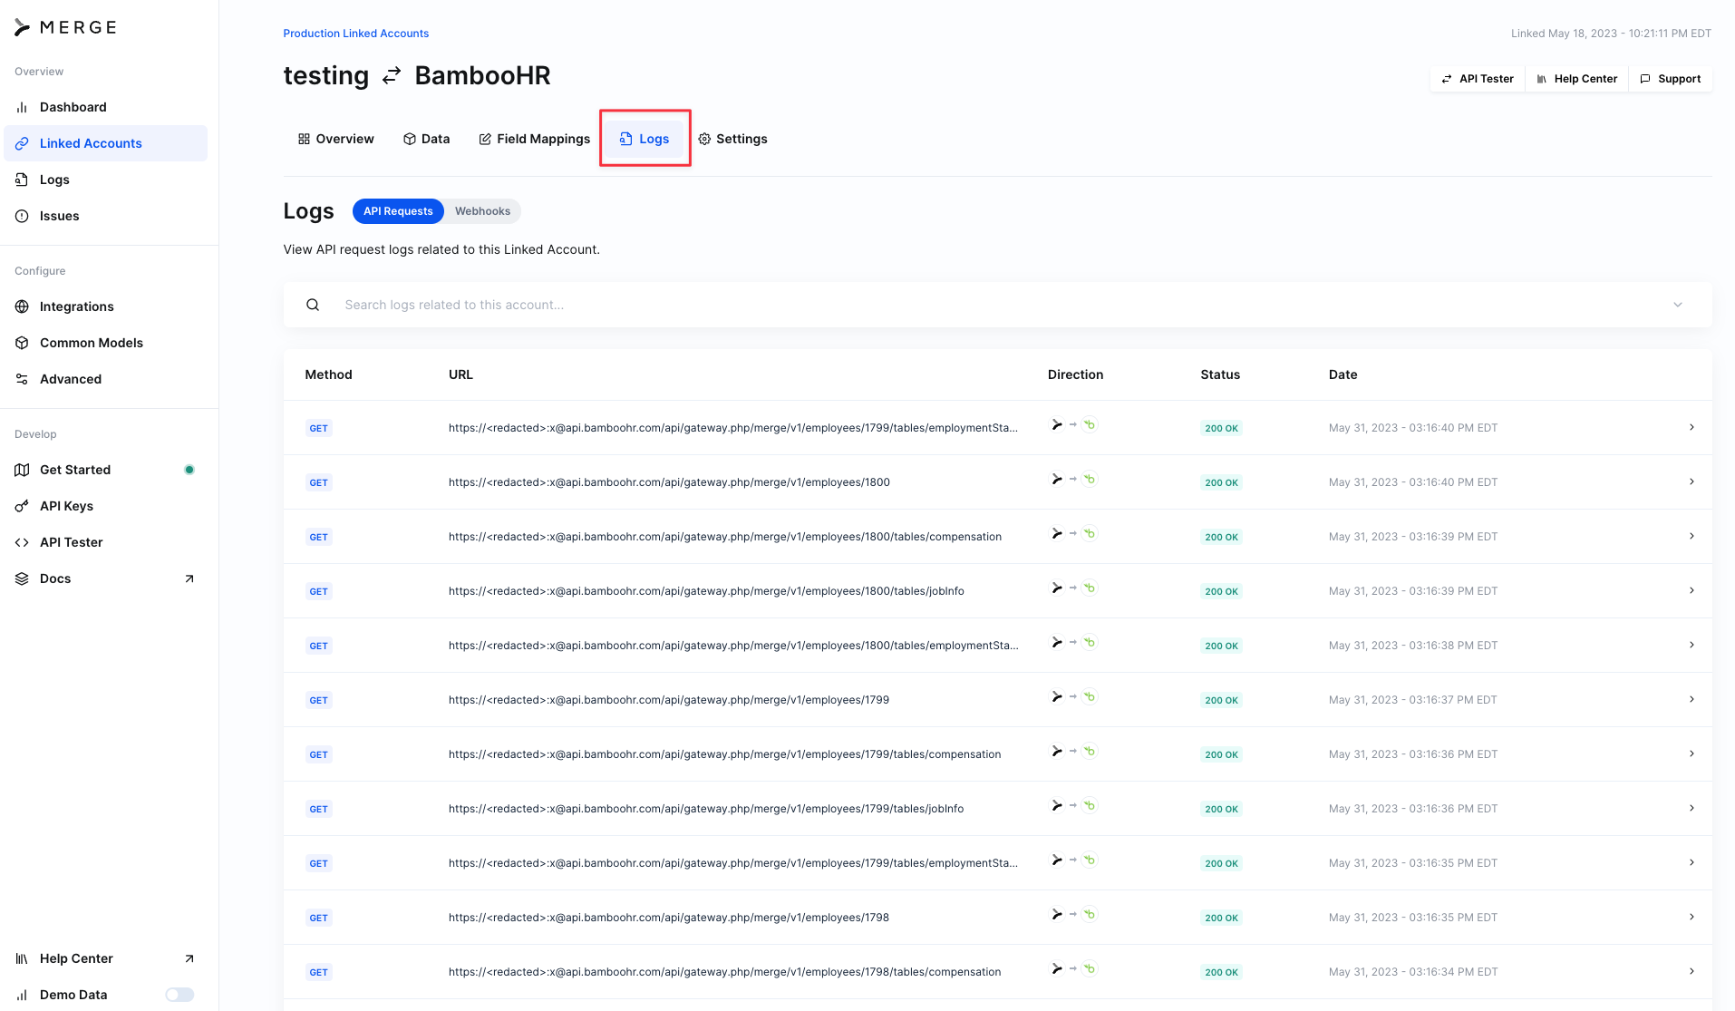
Task: Switch to the Field Mappings tab
Action: pos(534,139)
